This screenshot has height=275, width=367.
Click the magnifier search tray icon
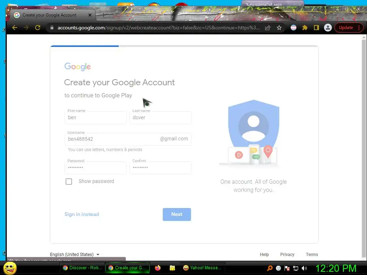[x=270, y=268]
